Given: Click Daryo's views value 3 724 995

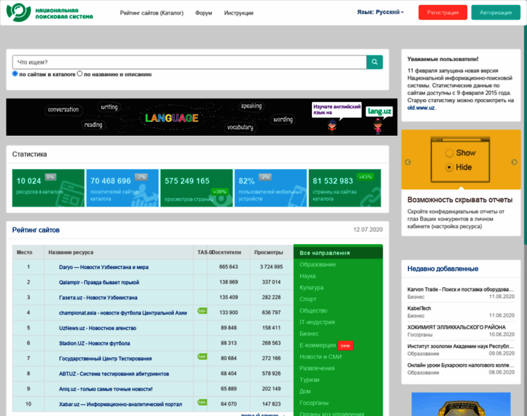Looking at the screenshot, I should (271, 267).
